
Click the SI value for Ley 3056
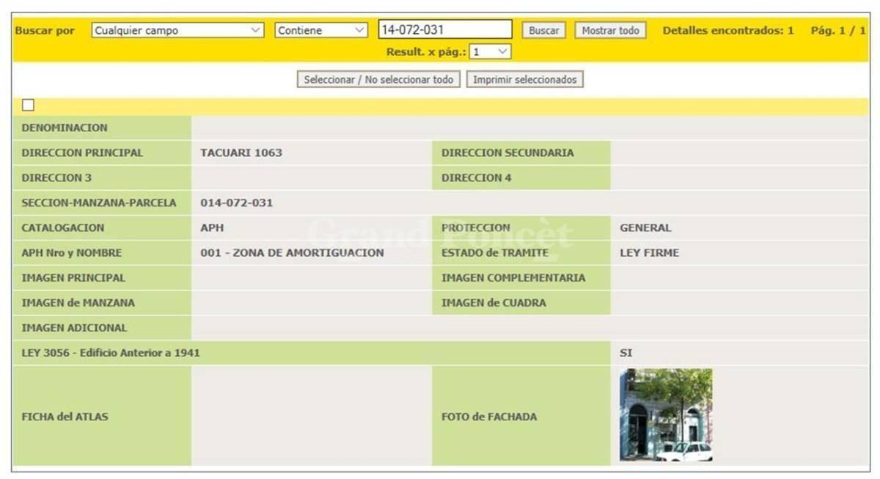(x=626, y=353)
